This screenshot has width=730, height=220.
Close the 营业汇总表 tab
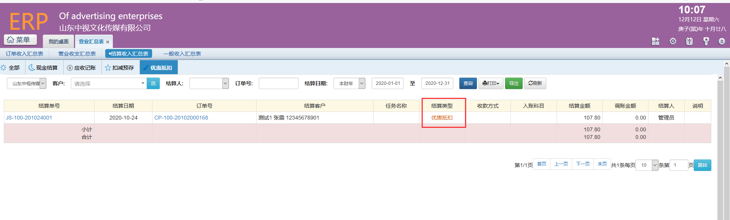[x=108, y=42]
